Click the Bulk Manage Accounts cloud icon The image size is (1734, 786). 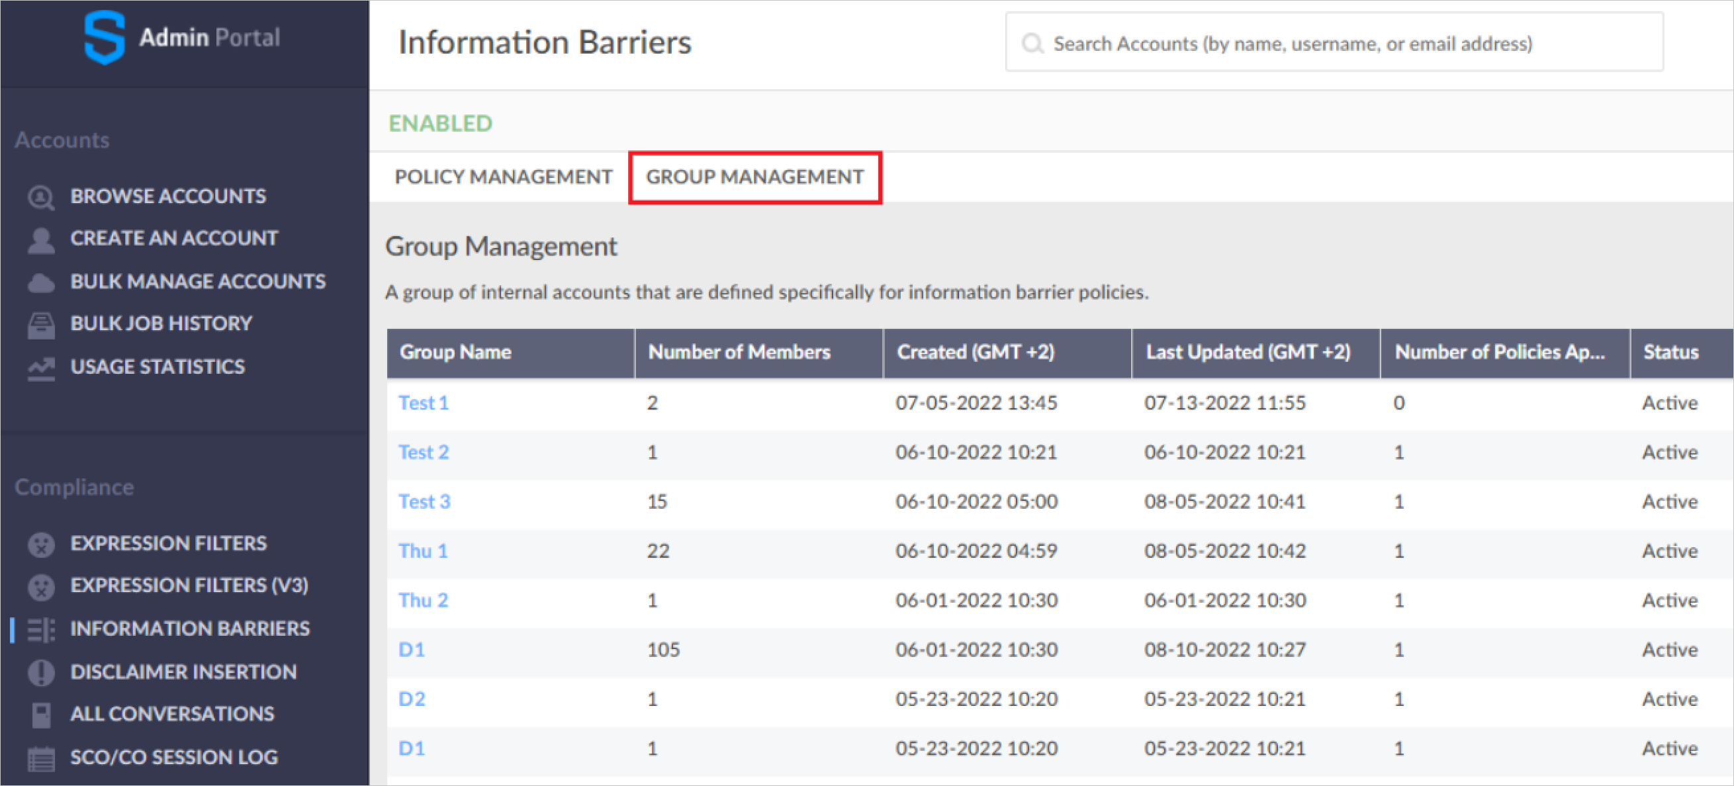(x=41, y=283)
